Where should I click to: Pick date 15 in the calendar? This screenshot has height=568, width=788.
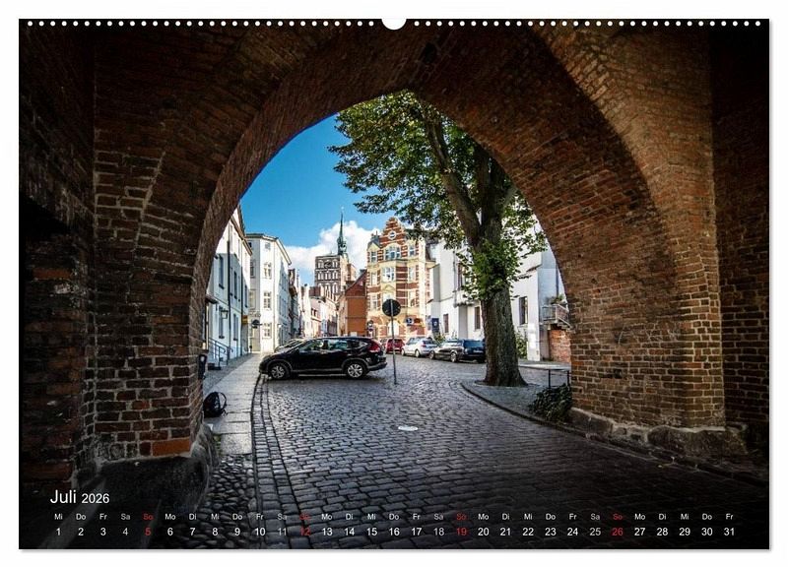point(371,532)
